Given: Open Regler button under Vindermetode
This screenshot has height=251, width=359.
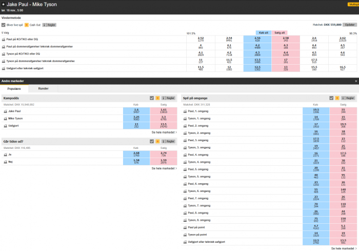Looking at the screenshot, I should (49, 25).
